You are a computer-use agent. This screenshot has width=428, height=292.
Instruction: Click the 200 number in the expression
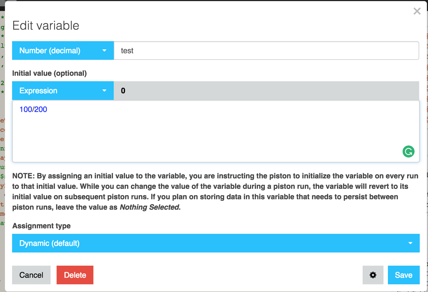coord(41,109)
